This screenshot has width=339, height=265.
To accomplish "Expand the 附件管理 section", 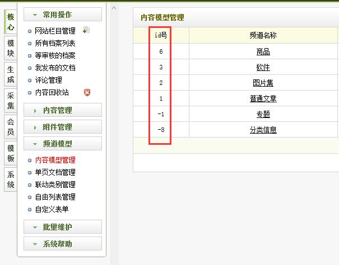I will (x=63, y=127).
